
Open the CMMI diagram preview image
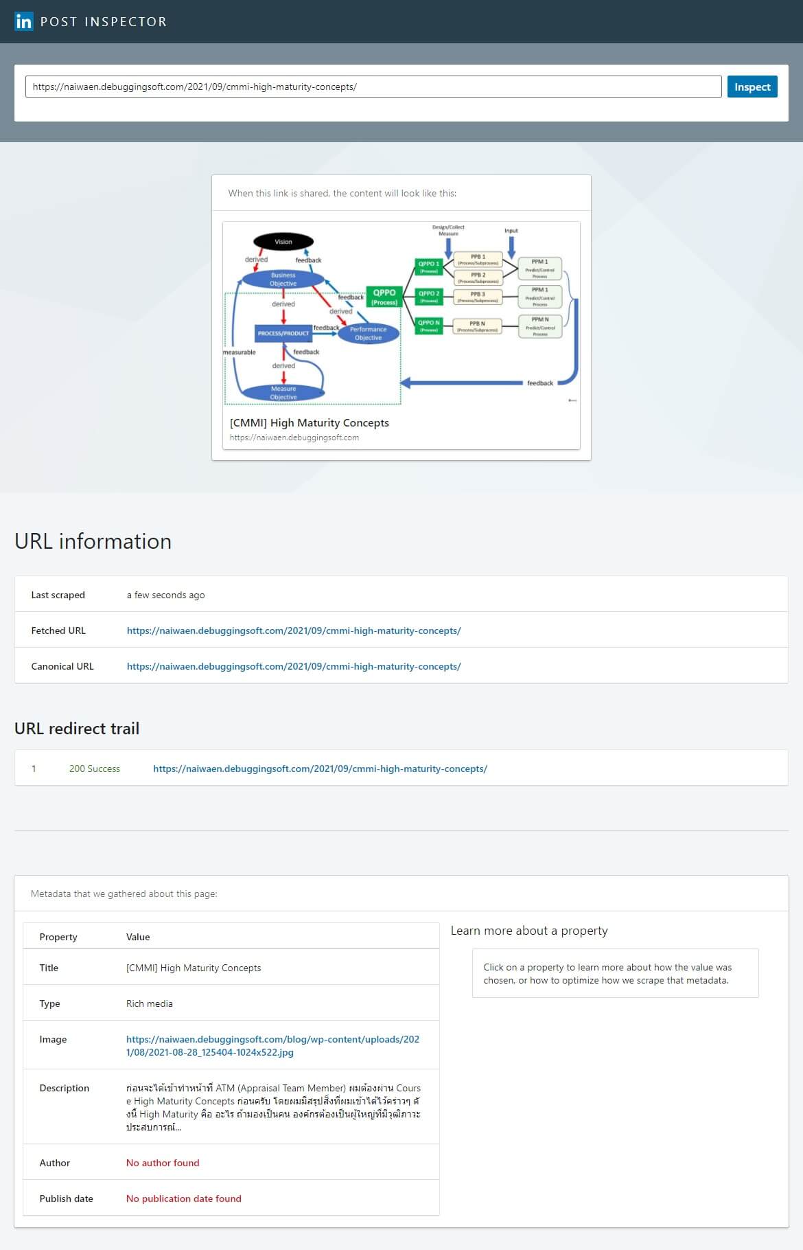click(401, 315)
